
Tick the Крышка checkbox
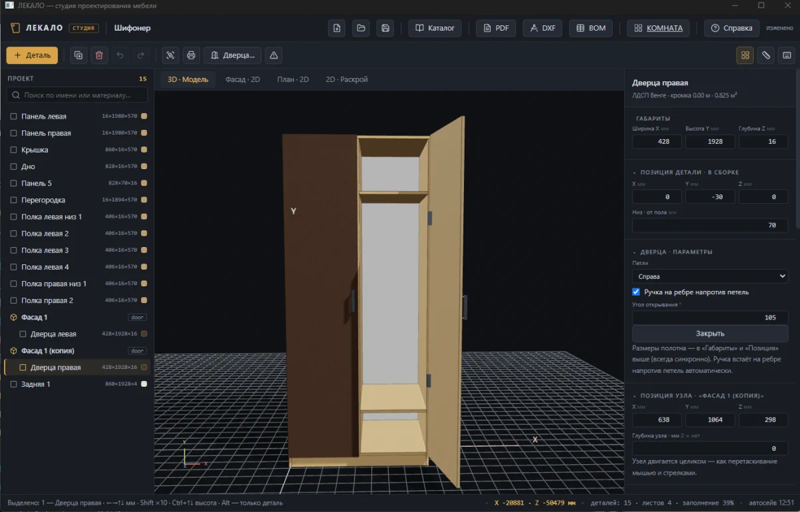13,150
